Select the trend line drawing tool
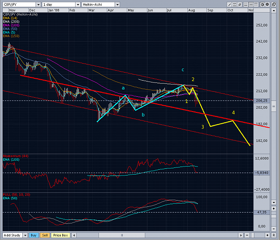This screenshot has height=240, width=280. click(x=229, y=4)
